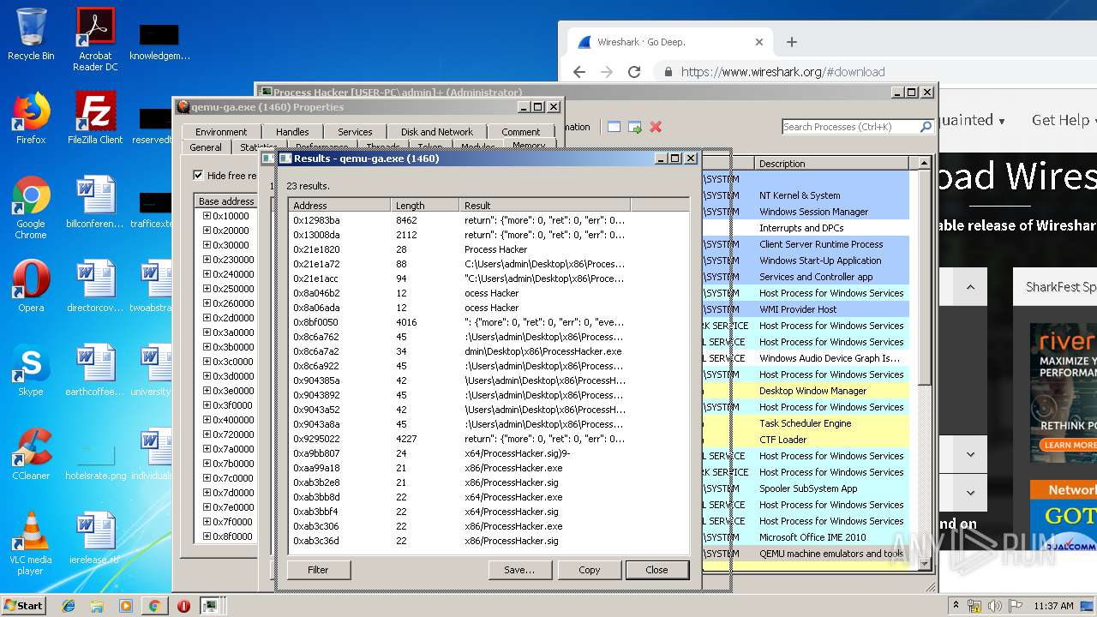Select Desktop Window Manager process row

point(806,391)
